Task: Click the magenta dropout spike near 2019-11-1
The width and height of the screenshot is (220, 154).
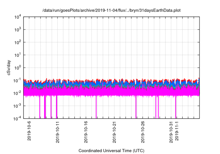Action: [x=176, y=107]
